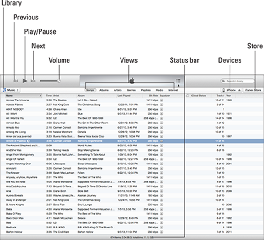Image resolution: width=264 pixels, height=240 pixels.
Task: Open the Music library dropdown
Action: [x=11, y=90]
